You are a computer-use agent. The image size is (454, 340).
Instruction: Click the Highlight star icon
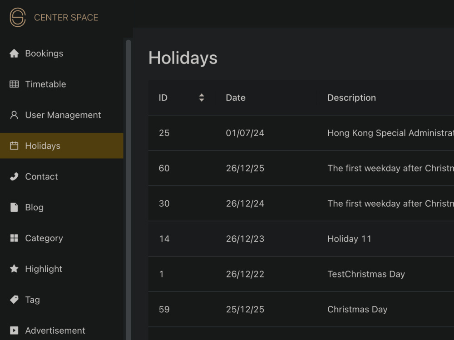coord(14,269)
